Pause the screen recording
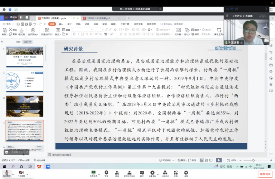 click(x=21, y=17)
